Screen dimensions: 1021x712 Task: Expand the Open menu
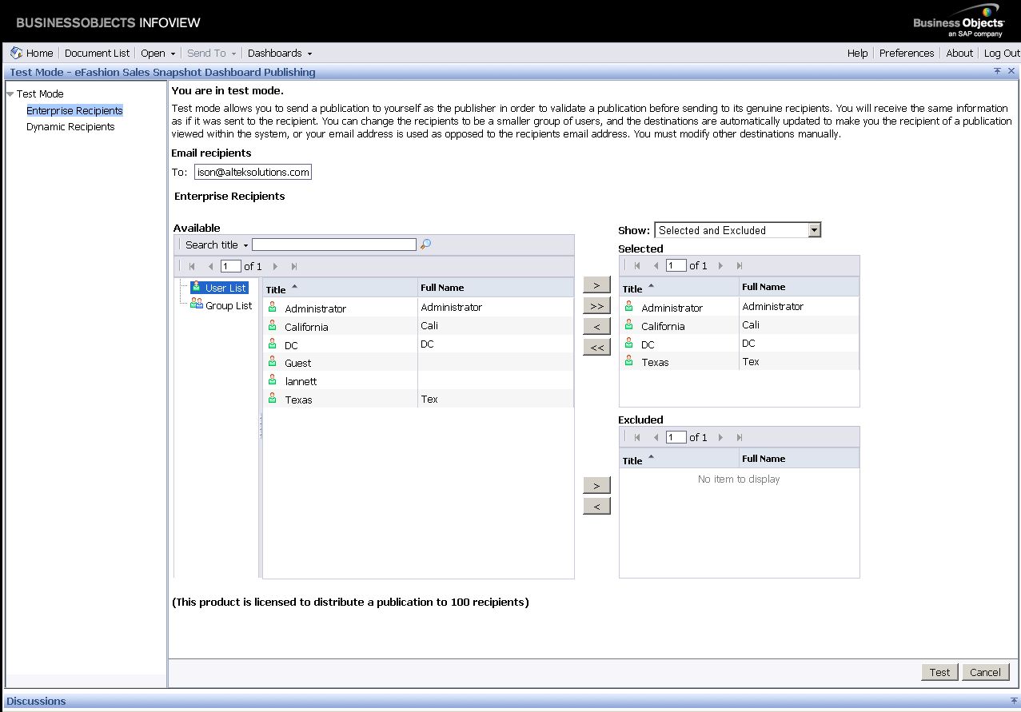[158, 53]
